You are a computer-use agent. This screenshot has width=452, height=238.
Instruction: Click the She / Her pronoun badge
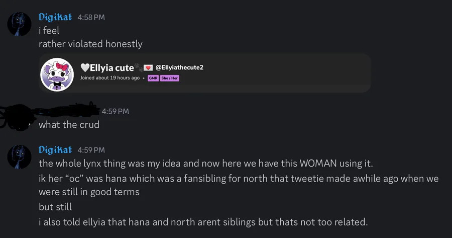169,78
